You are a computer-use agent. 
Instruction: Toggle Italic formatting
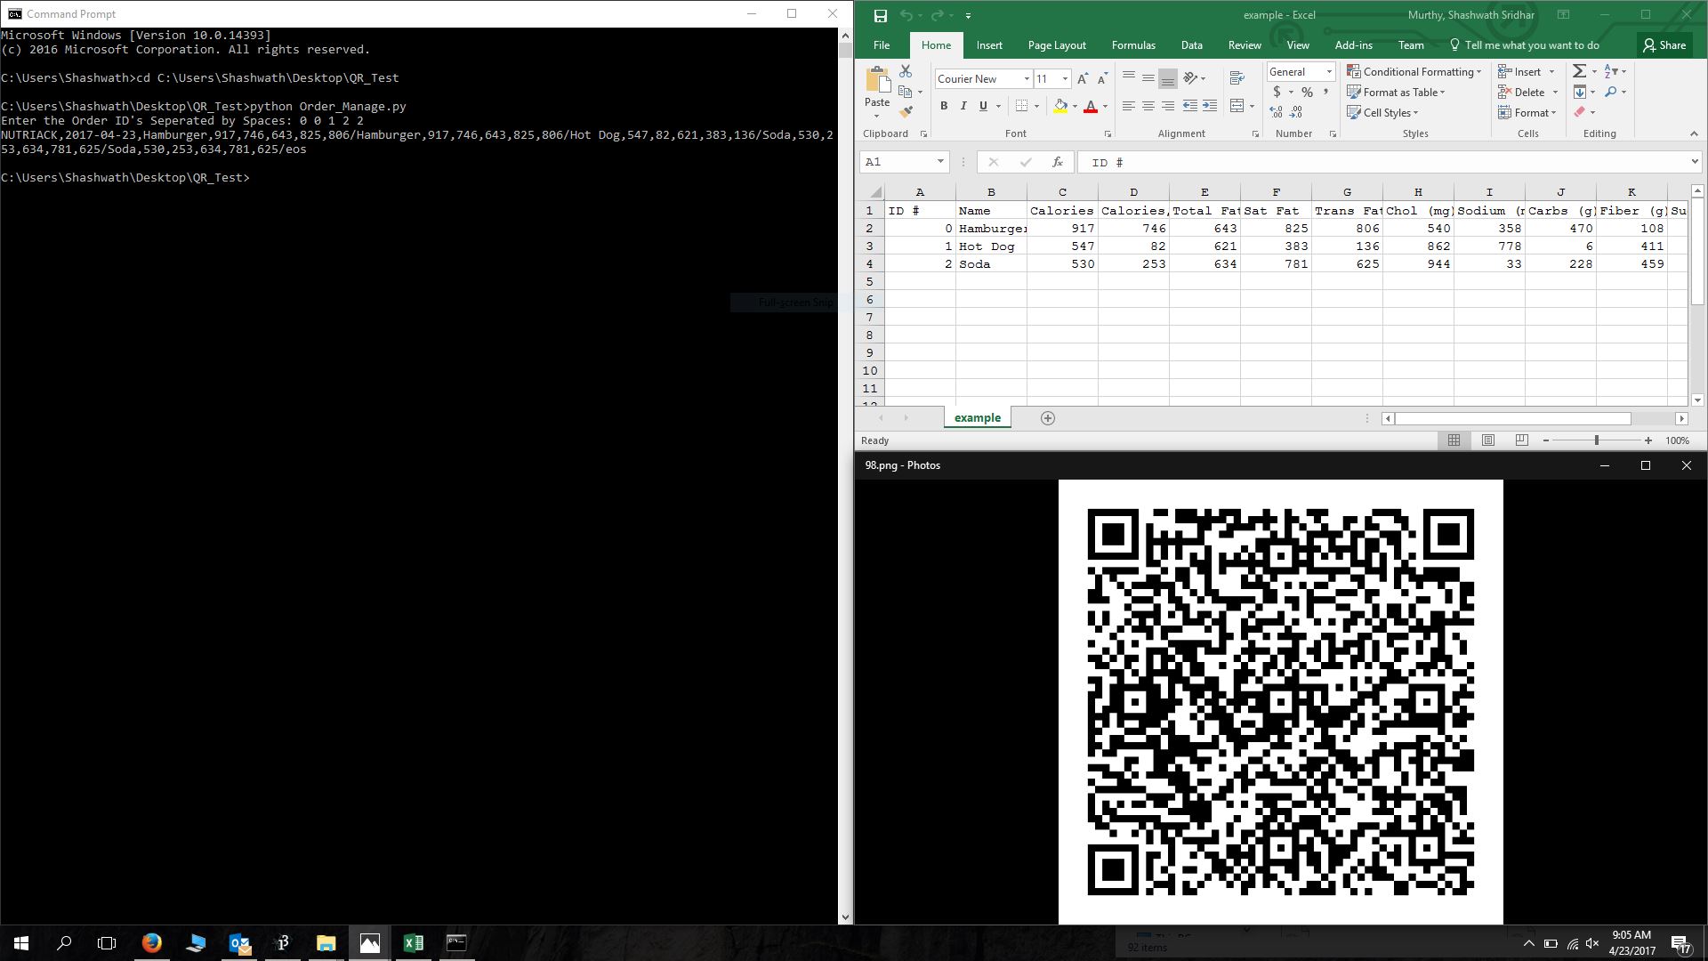(963, 106)
